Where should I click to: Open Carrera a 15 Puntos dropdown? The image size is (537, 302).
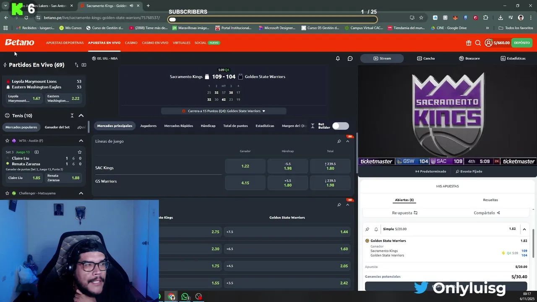tap(224, 111)
